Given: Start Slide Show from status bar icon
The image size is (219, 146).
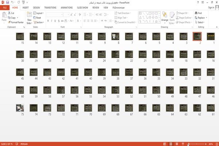Looking at the screenshot, I should click(183, 144).
